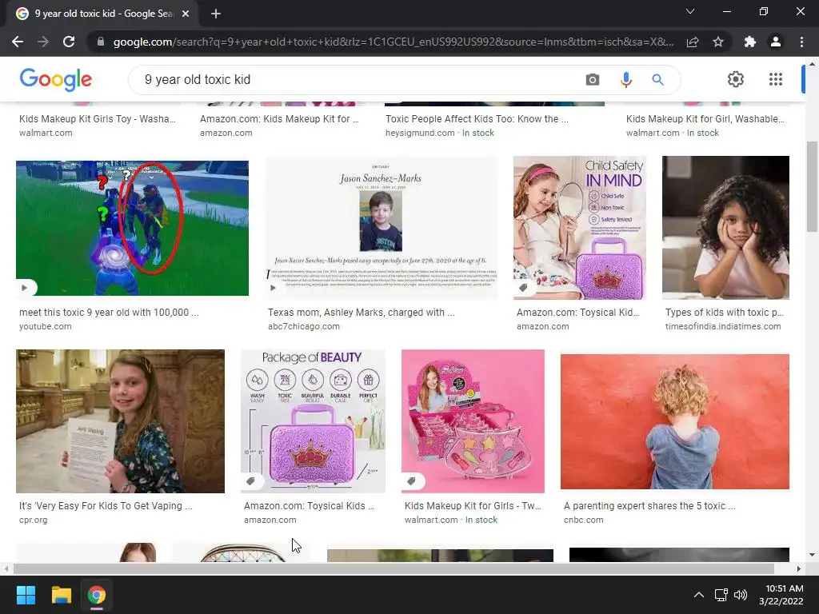819x614 pixels.
Task: Open 'It's Very Easy For Kids To Get Vaping' link
Action: tap(106, 506)
